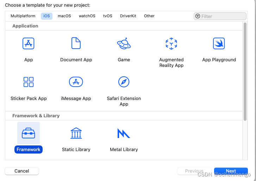Screen dimensions: 256x181
Task: Select the Metal Library icon
Action: point(124,133)
